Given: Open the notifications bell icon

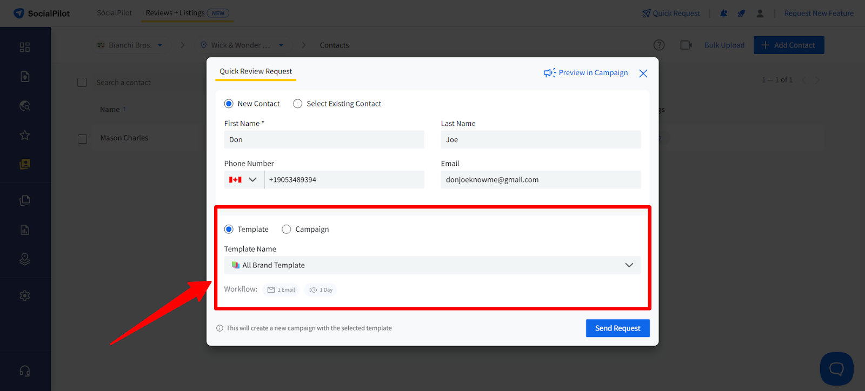Looking at the screenshot, I should pos(723,14).
